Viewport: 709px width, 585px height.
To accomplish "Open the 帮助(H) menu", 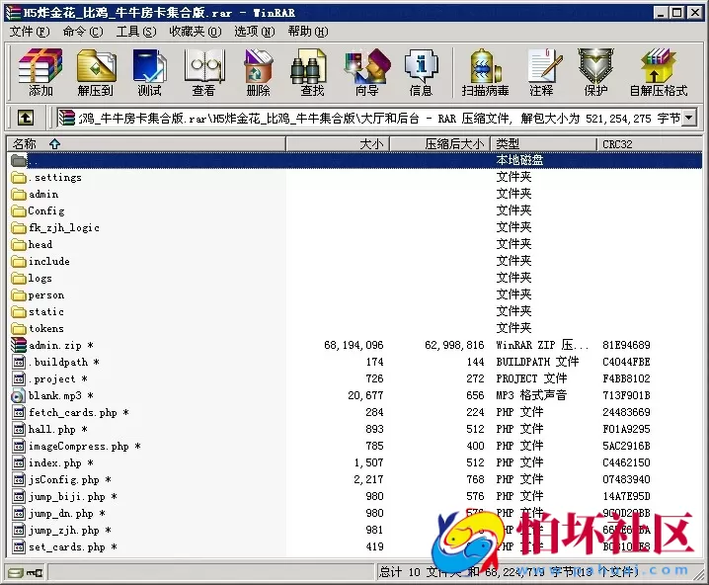I will 308,32.
